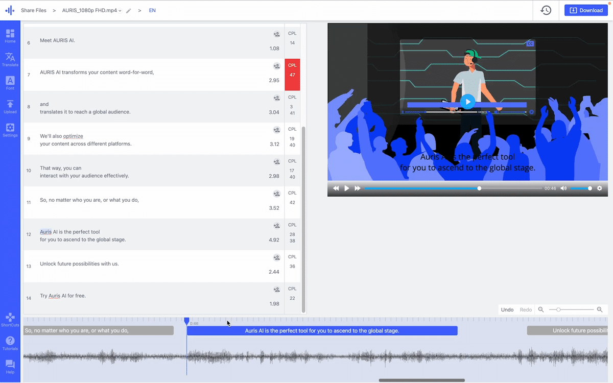613x383 pixels.
Task: Assign speaker on row 6 Meet AURIS AI
Action: [x=276, y=34]
